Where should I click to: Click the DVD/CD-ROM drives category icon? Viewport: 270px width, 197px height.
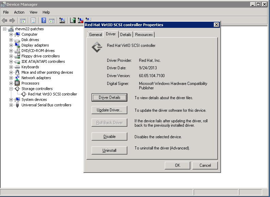(17, 51)
